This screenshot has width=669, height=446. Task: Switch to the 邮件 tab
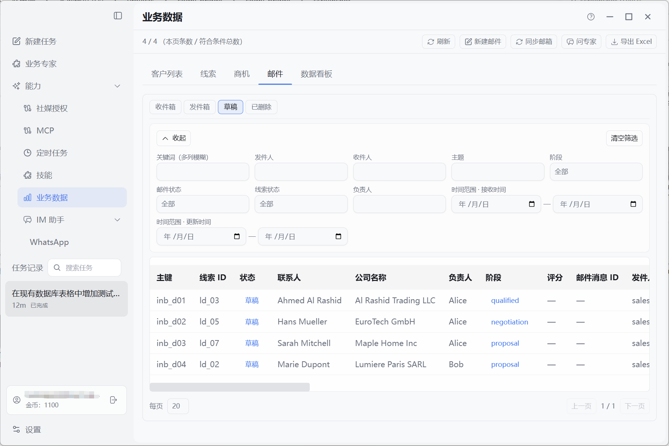(275, 74)
